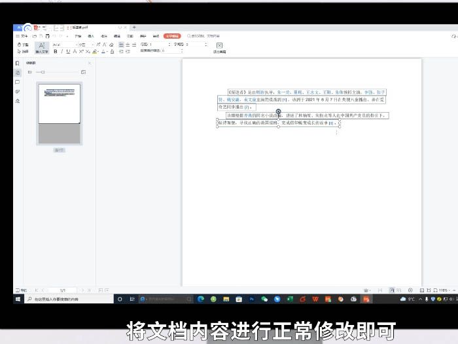Viewport: 458px width, 344px height.
Task: Click the Print icon in quick access
Action: click(x=47, y=36)
